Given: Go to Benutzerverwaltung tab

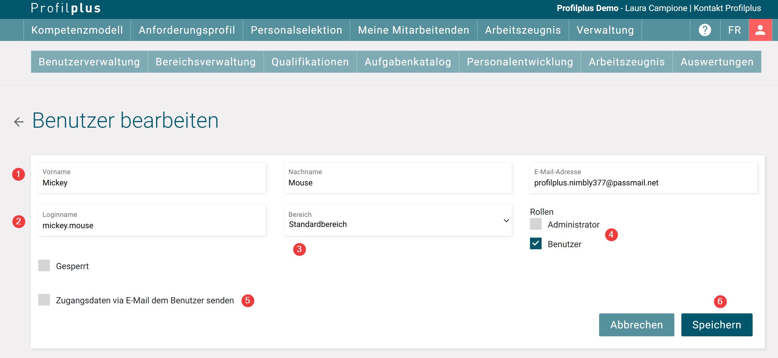Looking at the screenshot, I should pos(89,62).
